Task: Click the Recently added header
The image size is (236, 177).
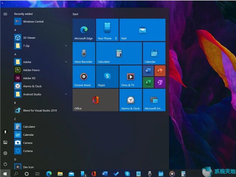Action: 23,14
